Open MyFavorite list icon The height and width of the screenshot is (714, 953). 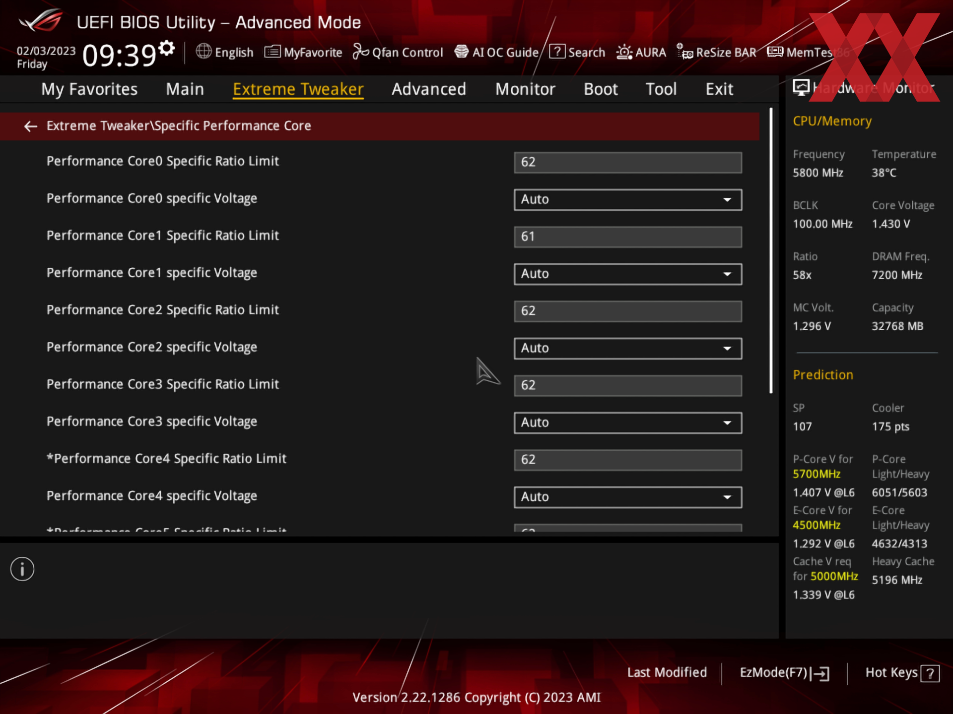click(272, 52)
